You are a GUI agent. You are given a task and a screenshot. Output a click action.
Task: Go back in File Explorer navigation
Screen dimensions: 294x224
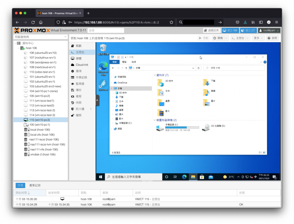pyautogui.click(x=113, y=68)
